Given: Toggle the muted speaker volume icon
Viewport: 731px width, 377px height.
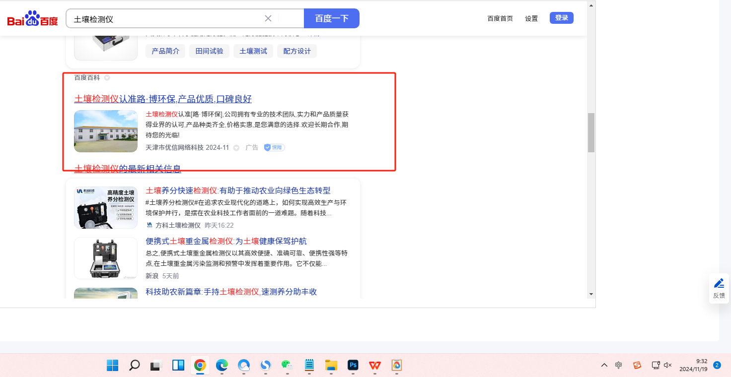Looking at the screenshot, I should [668, 365].
